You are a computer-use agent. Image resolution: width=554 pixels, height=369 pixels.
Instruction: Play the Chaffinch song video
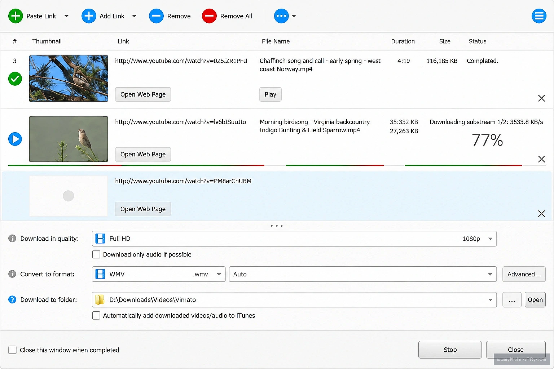point(270,94)
